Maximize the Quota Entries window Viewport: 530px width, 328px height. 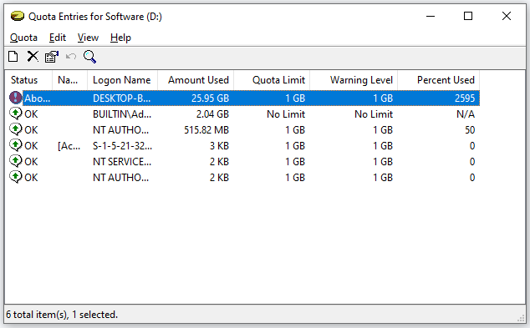(x=468, y=16)
